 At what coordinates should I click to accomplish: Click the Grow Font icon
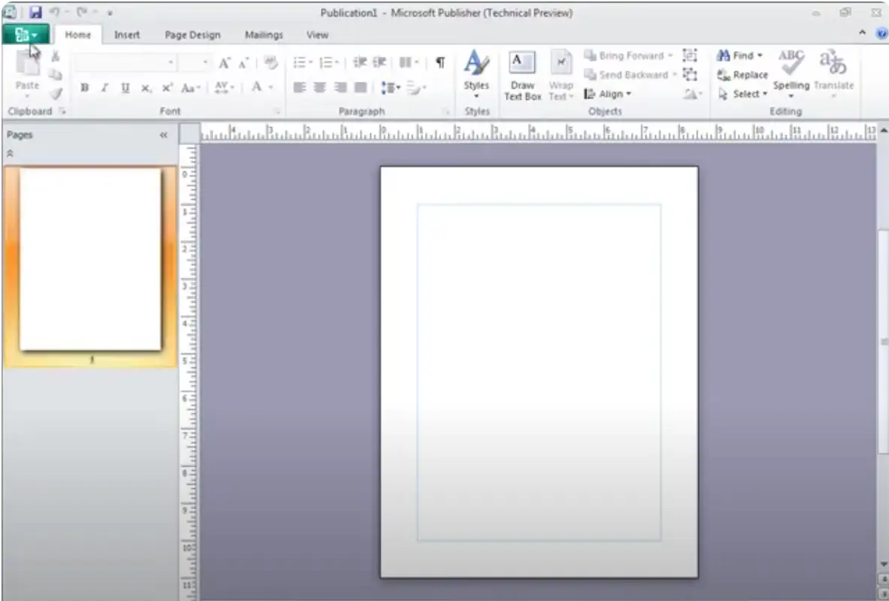coord(224,63)
